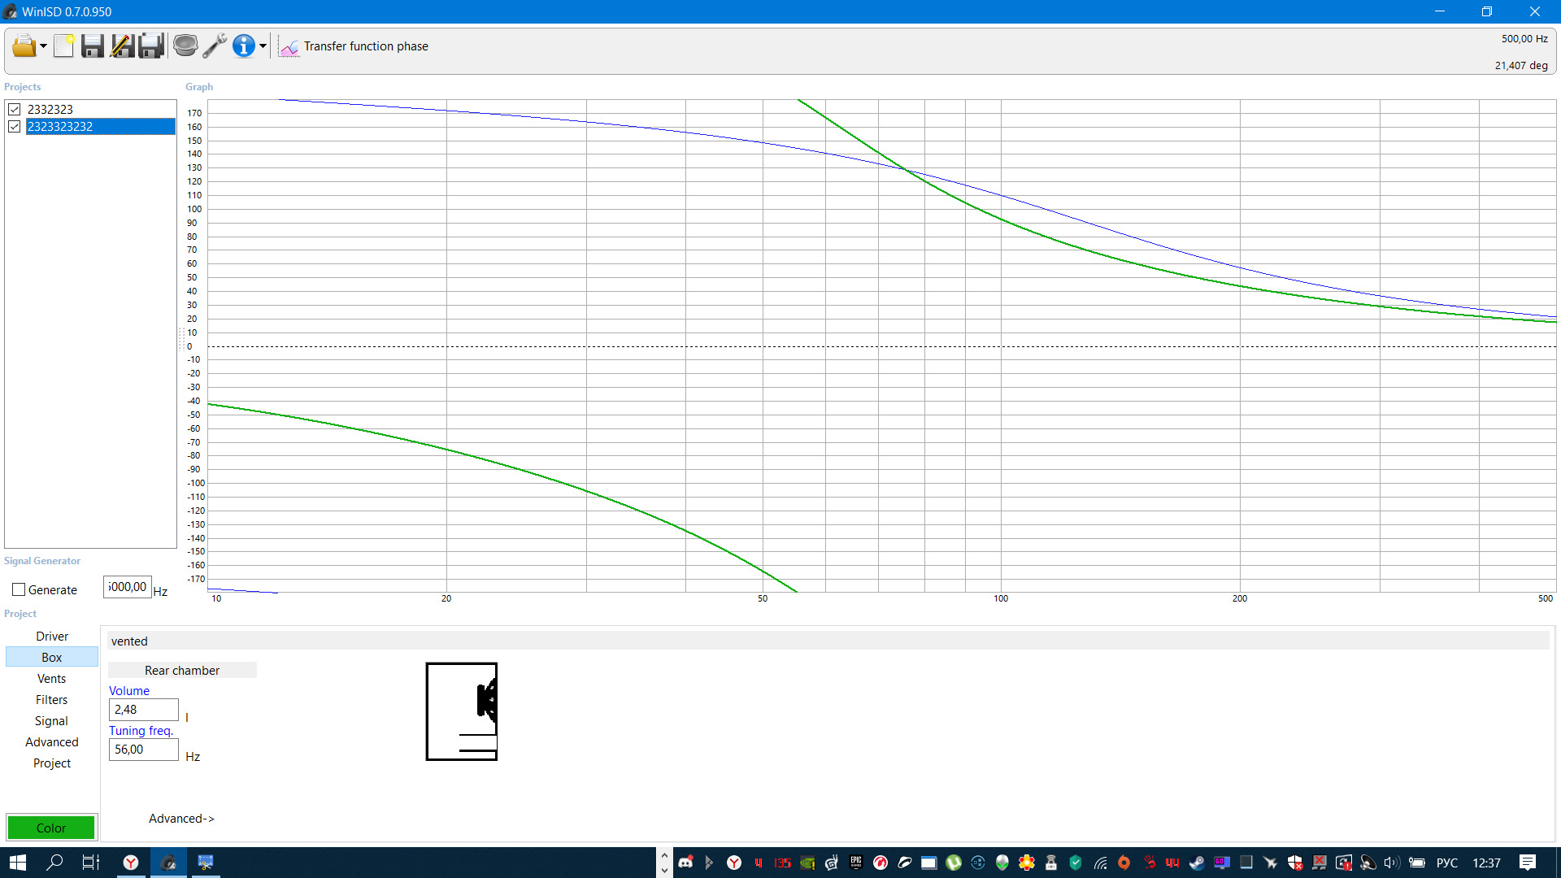This screenshot has width=1561, height=878.
Task: Create a new project with the blank page icon
Action: [64, 46]
